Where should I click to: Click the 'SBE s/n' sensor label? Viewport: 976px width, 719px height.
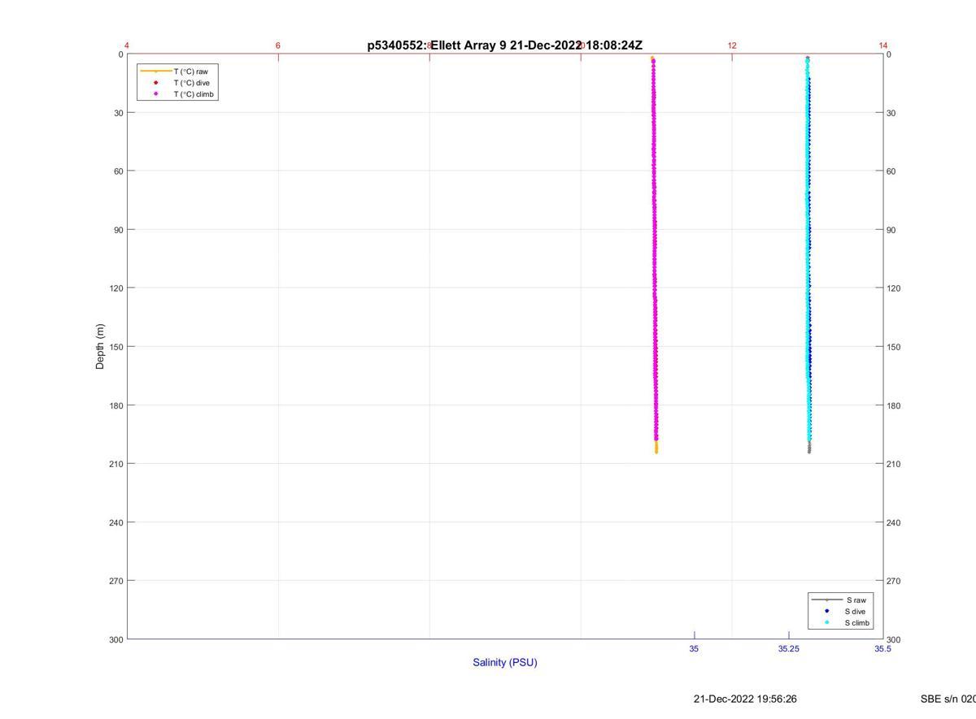(948, 699)
